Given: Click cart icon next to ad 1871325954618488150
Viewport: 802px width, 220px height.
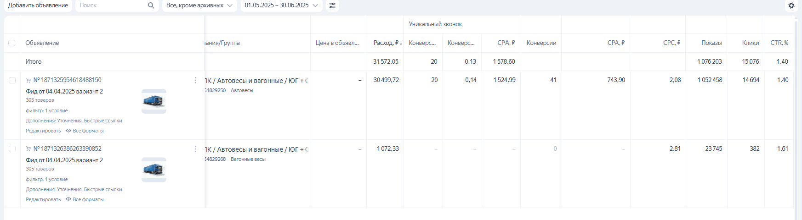Looking at the screenshot, I should click(x=28, y=80).
